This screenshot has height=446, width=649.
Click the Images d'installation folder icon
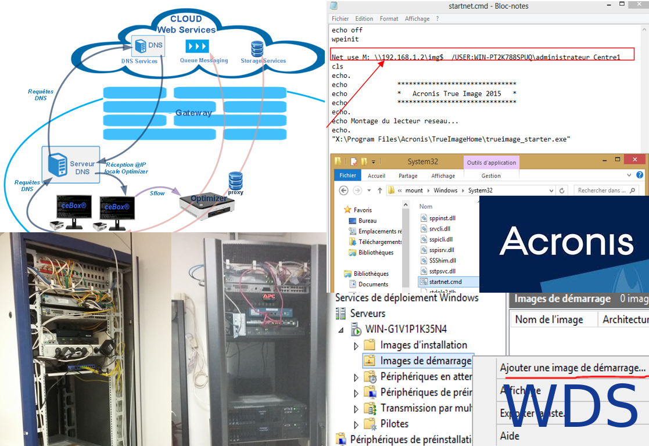tap(369, 344)
